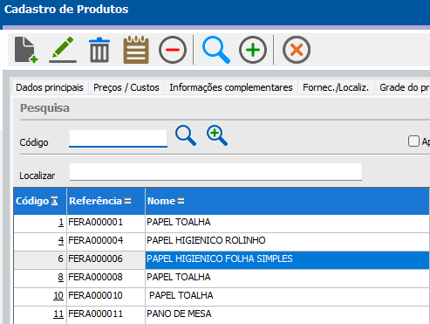430x324 pixels.
Task: Click code link 1
Action: tap(61, 223)
